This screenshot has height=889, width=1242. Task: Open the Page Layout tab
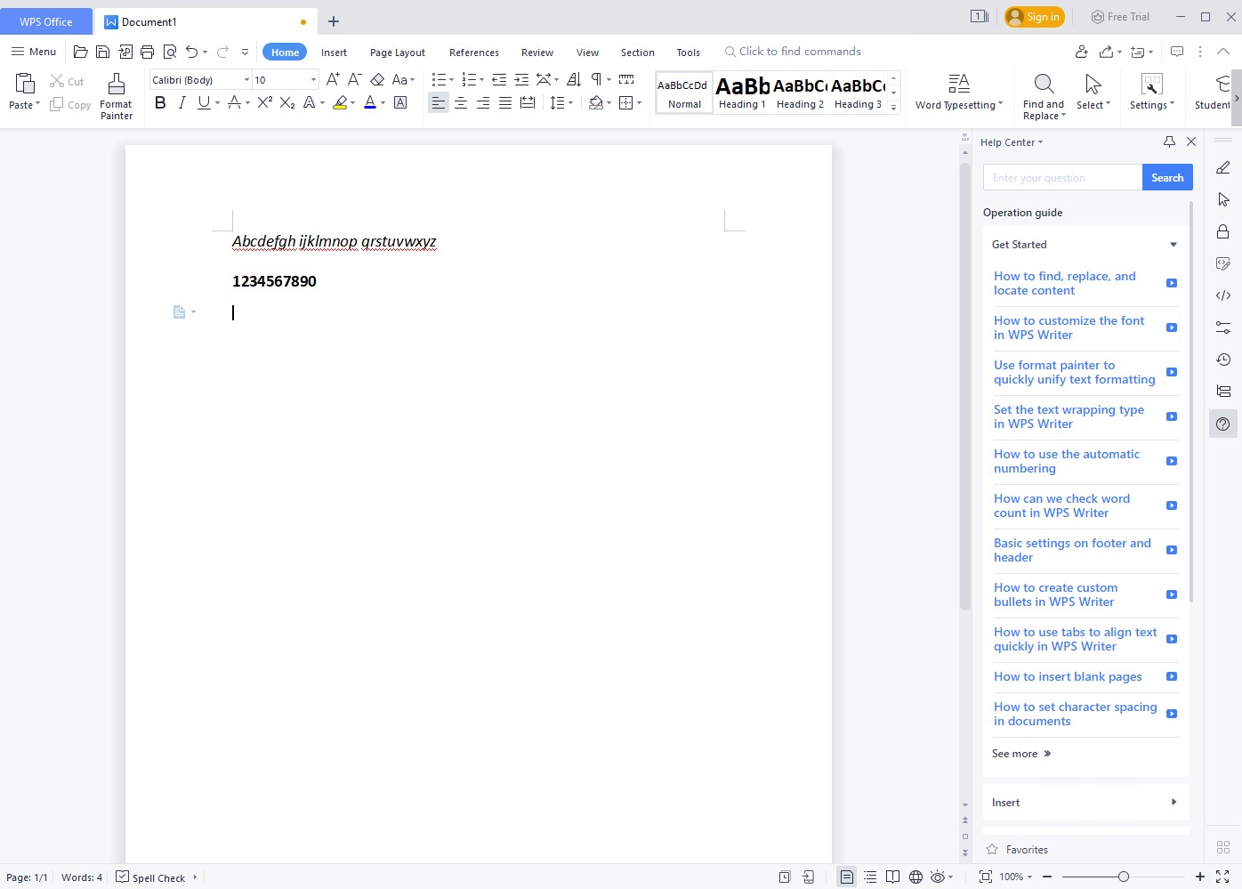397,53
